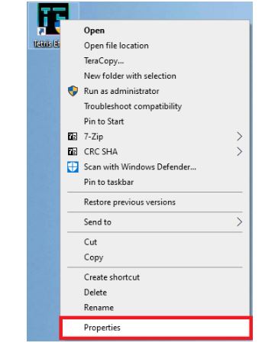Choose Pin to Start
Viewport: 278px width, 346px height.
tap(104, 121)
